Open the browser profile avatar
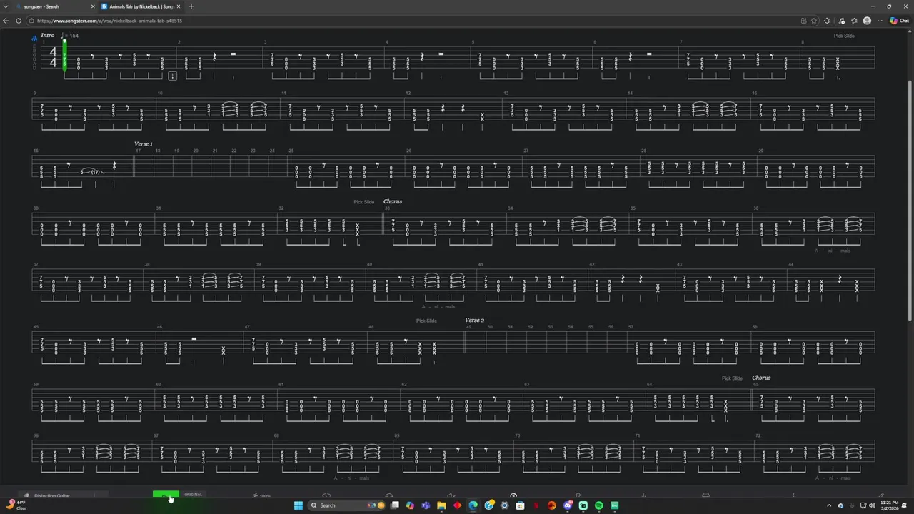 (867, 21)
